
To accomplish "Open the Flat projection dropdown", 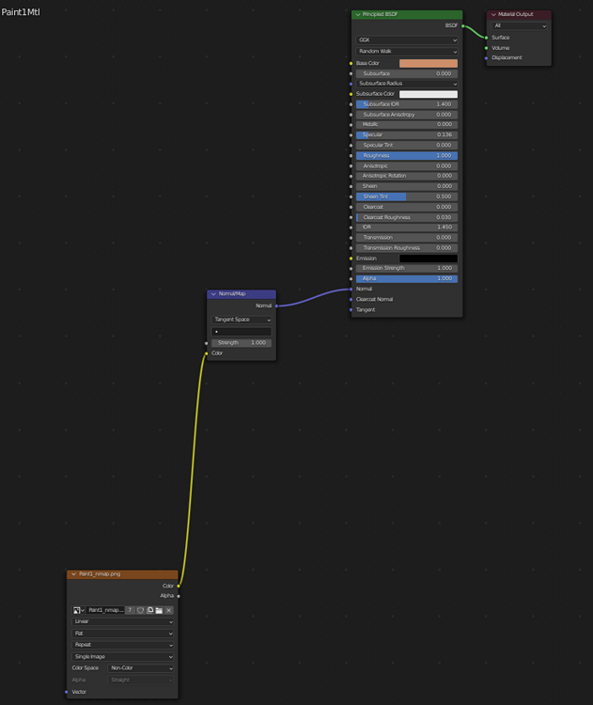I will point(122,633).
